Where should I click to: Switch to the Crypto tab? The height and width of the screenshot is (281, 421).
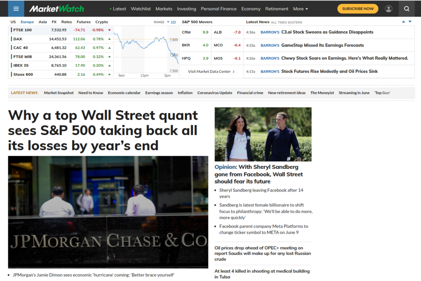[x=101, y=22]
